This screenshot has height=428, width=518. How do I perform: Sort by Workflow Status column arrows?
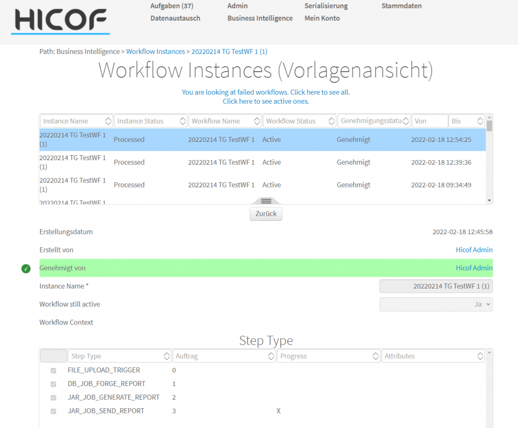coord(331,121)
